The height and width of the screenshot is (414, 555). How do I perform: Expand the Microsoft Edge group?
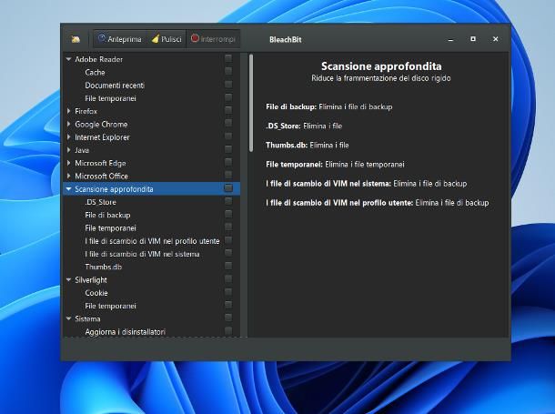pyautogui.click(x=68, y=163)
